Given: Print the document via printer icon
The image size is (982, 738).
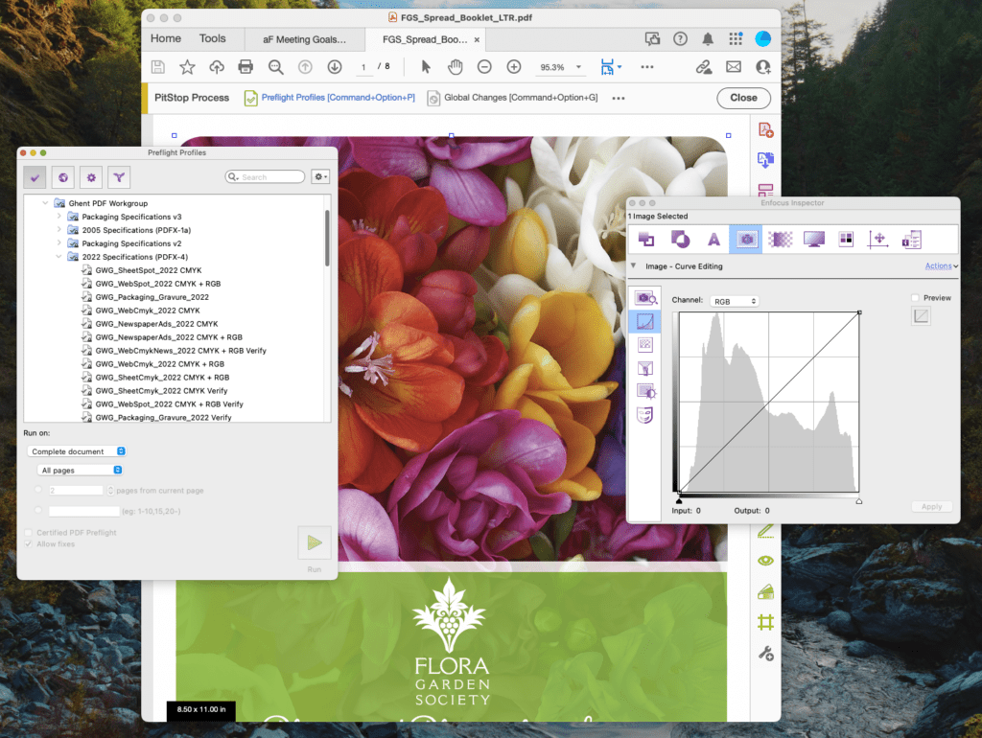Looking at the screenshot, I should coord(245,67).
